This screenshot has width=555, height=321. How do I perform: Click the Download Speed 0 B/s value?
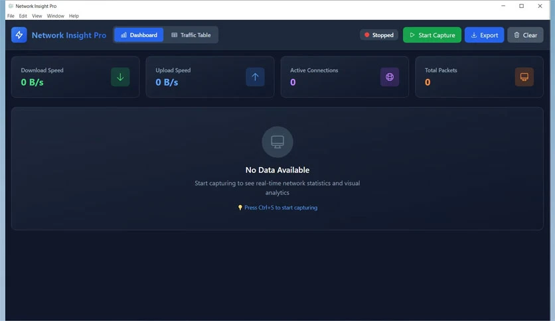point(33,82)
